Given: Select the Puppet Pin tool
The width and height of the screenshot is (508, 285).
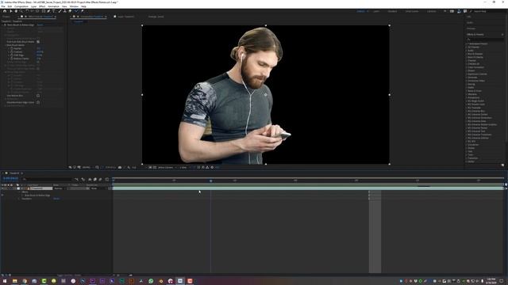Looking at the screenshot, I should [x=83, y=11].
